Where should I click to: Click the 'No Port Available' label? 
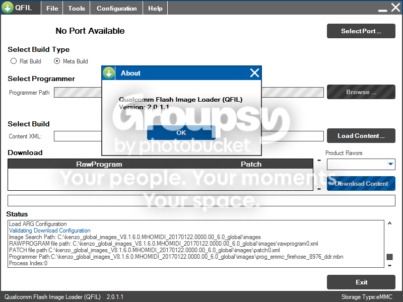(90, 31)
